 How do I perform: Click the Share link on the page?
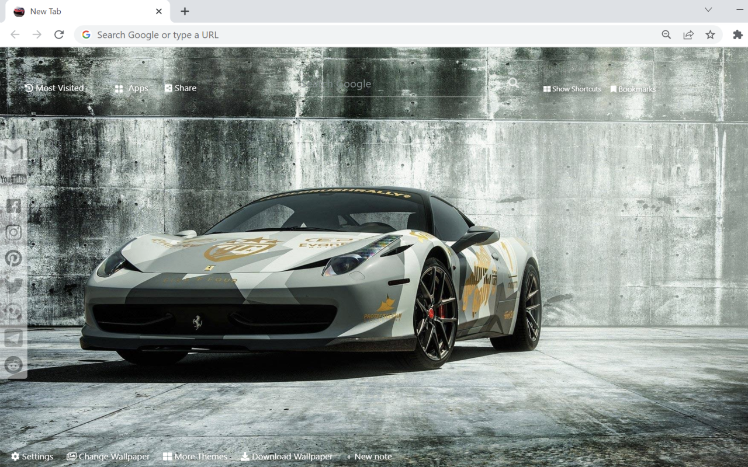pyautogui.click(x=181, y=88)
